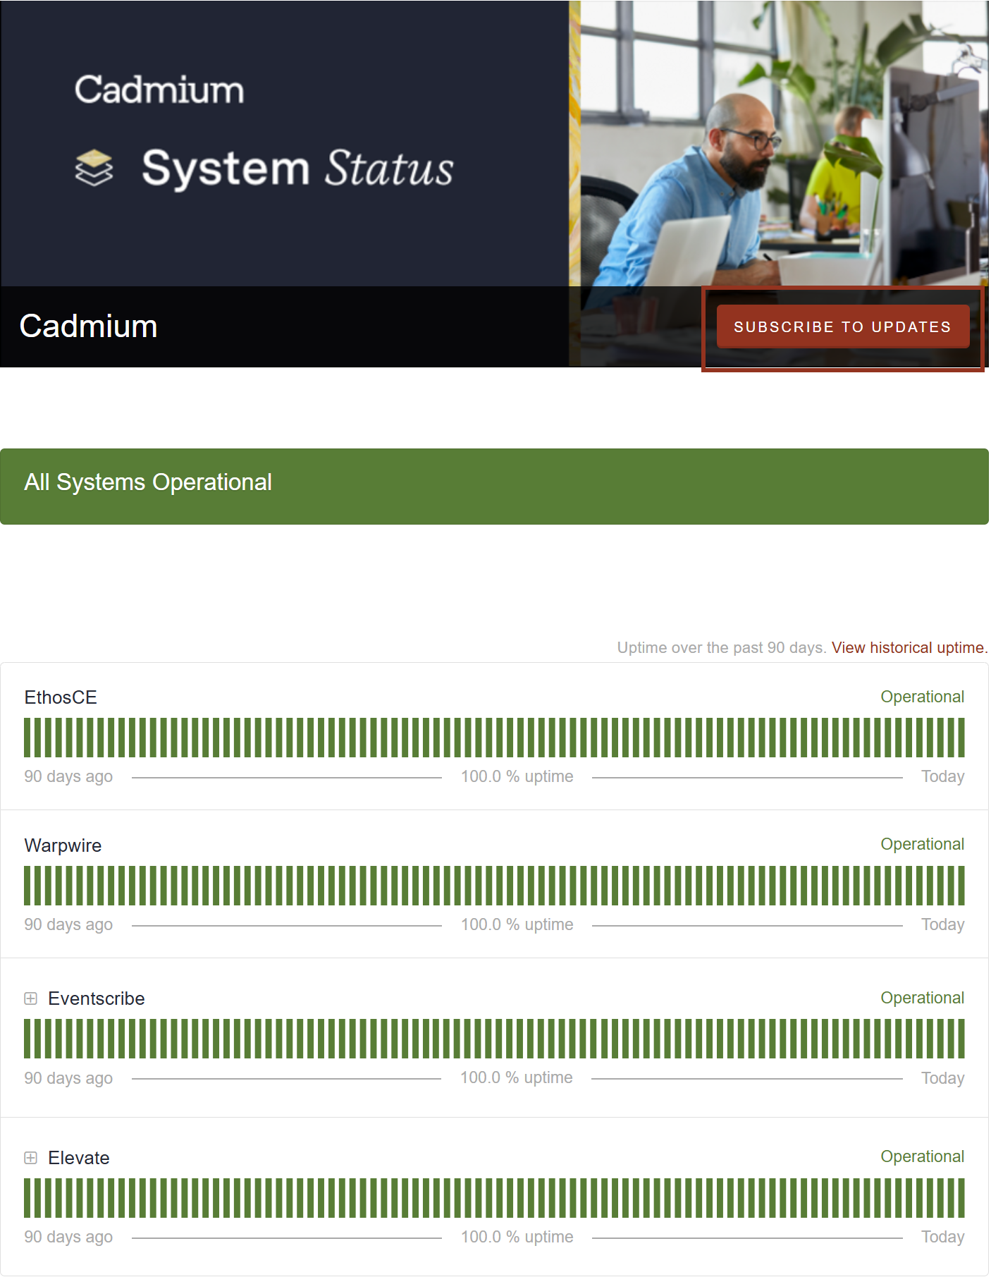
Task: Click the Subscribe to Updates button
Action: (x=842, y=327)
